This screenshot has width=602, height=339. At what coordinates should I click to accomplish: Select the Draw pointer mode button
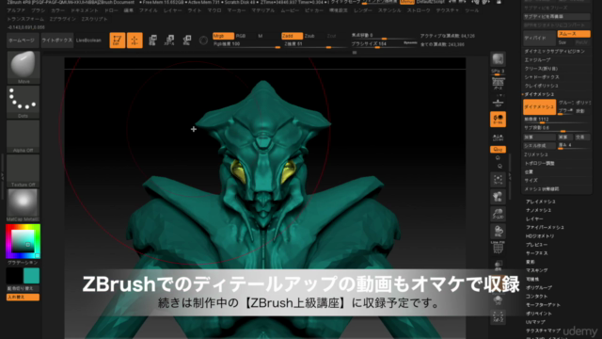click(135, 40)
